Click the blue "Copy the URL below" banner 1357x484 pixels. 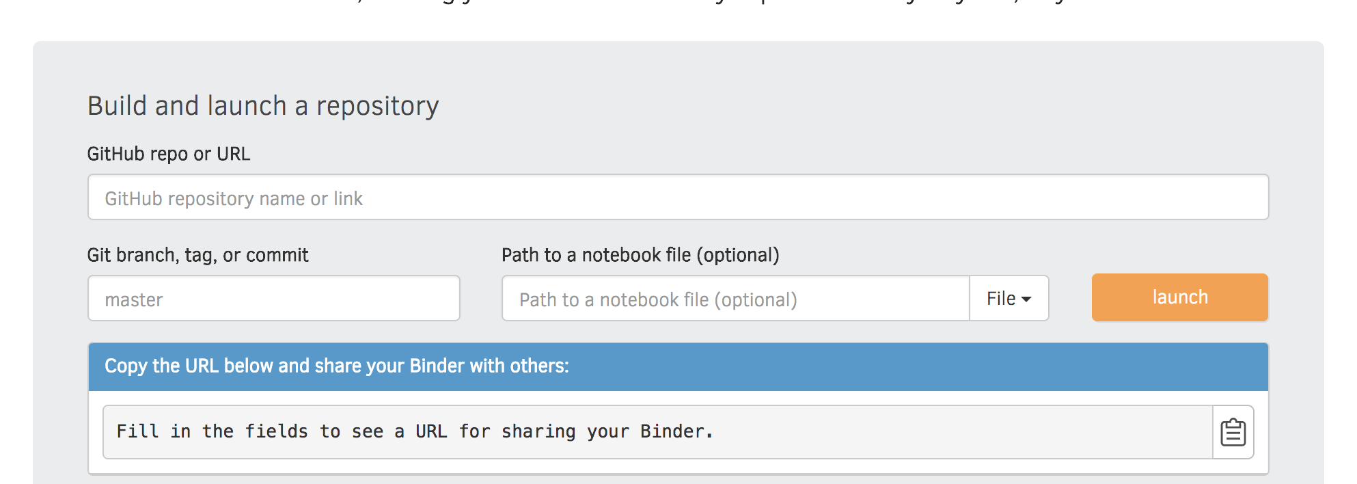[x=678, y=366]
